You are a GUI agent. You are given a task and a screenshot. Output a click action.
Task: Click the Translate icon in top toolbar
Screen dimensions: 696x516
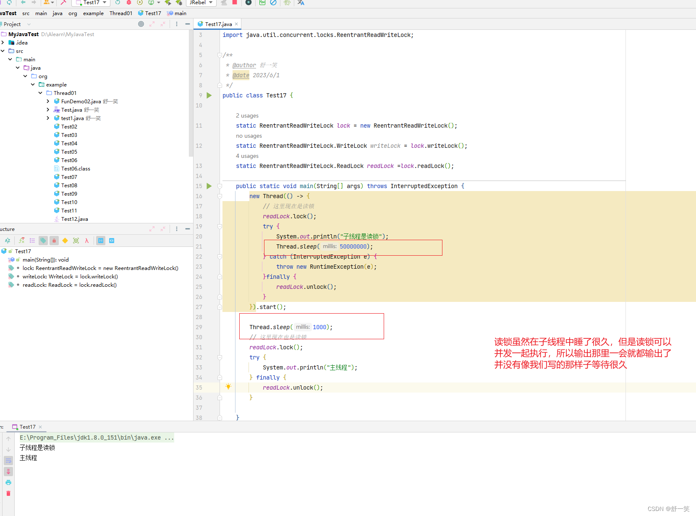(301, 3)
